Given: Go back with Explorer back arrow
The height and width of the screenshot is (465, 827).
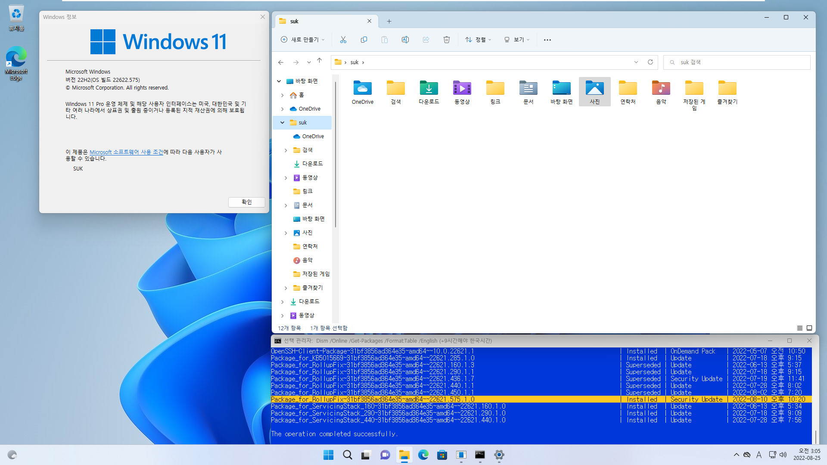Looking at the screenshot, I should [x=281, y=62].
